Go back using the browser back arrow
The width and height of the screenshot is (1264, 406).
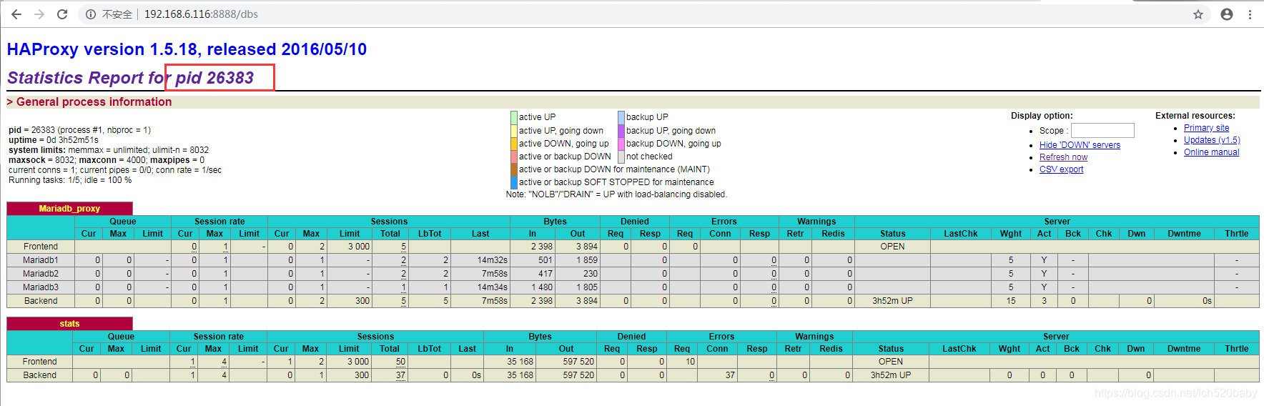pos(16,14)
